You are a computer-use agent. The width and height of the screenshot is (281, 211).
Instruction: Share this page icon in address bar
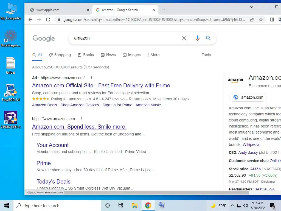click(x=252, y=20)
